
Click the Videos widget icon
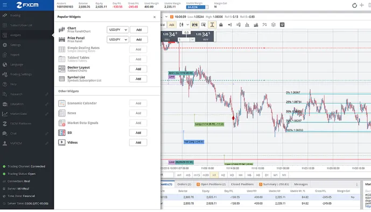click(x=62, y=142)
